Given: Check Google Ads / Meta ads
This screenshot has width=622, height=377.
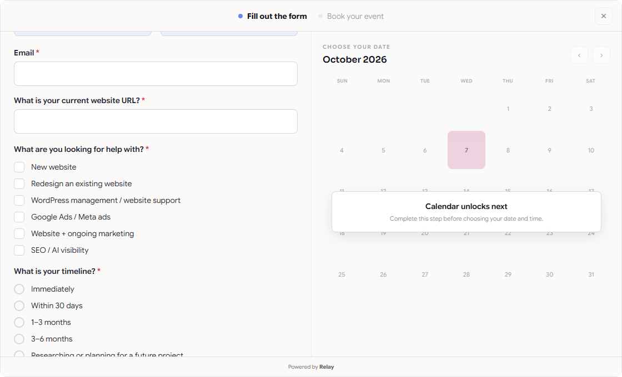Looking at the screenshot, I should (19, 217).
